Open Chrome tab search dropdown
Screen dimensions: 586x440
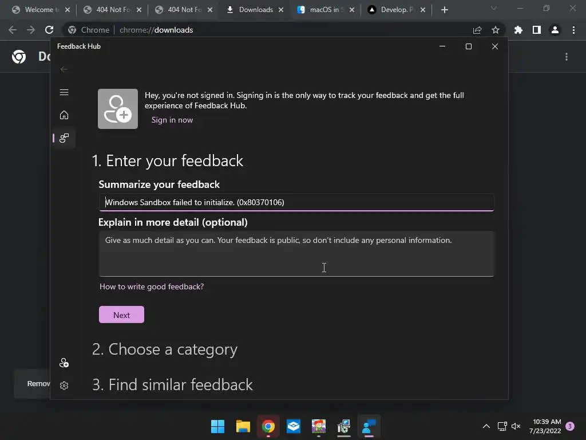(494, 8)
